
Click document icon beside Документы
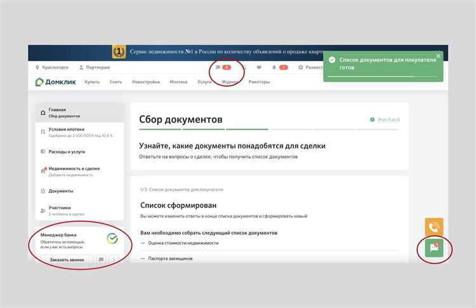(43, 191)
